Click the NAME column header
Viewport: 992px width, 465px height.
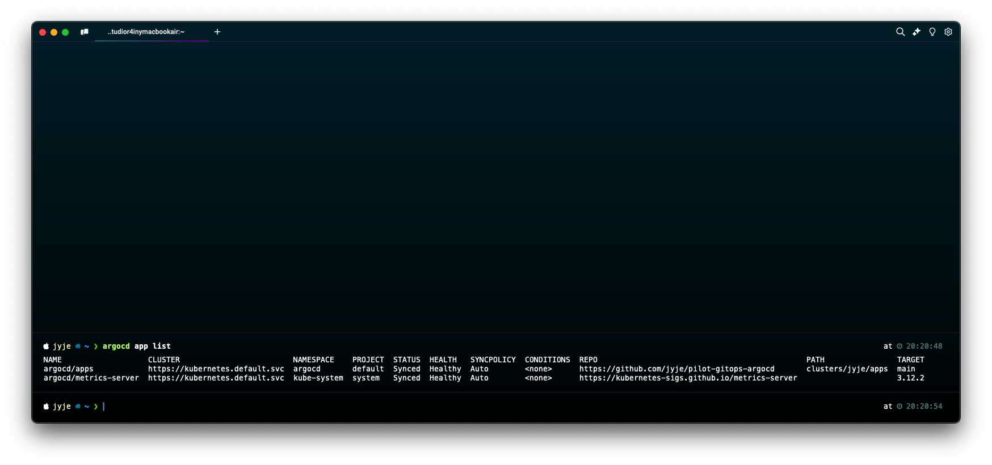[x=53, y=360]
